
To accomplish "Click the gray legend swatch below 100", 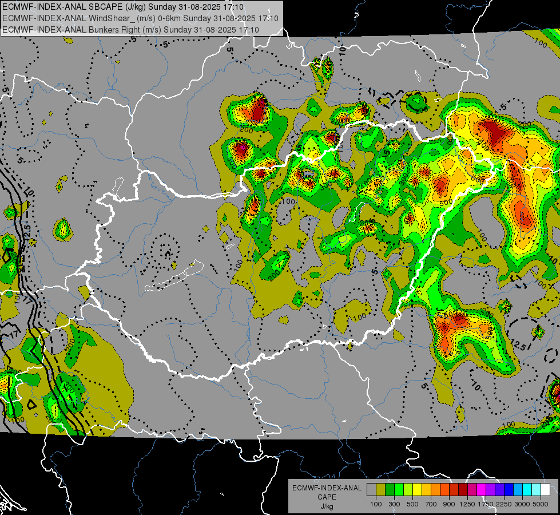I will 371,490.
